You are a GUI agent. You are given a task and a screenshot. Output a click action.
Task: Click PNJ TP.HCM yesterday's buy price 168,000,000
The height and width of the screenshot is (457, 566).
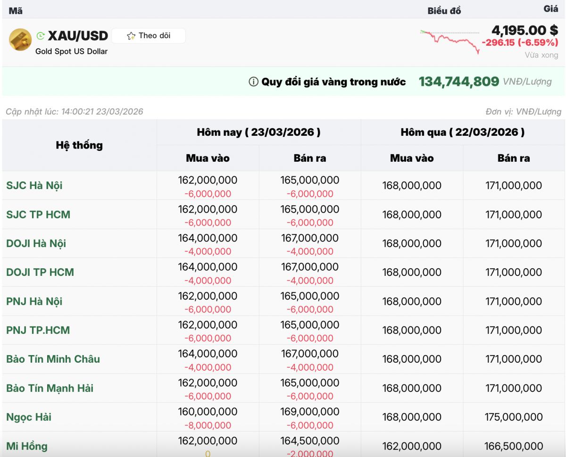tap(412, 330)
